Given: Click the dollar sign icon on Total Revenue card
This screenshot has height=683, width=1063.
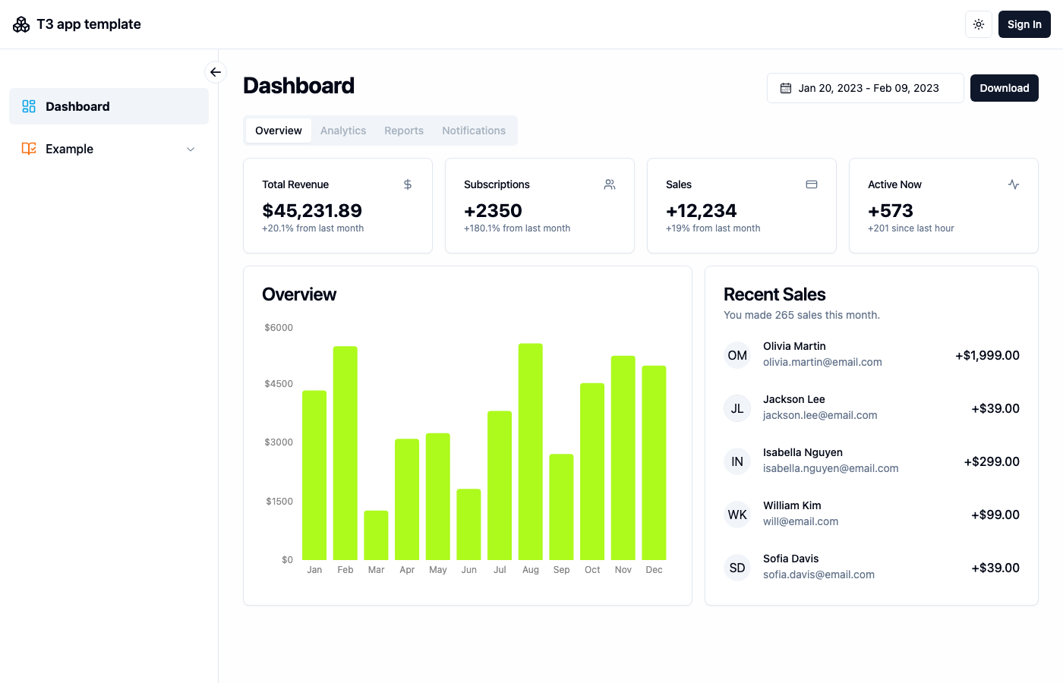Looking at the screenshot, I should 407,184.
